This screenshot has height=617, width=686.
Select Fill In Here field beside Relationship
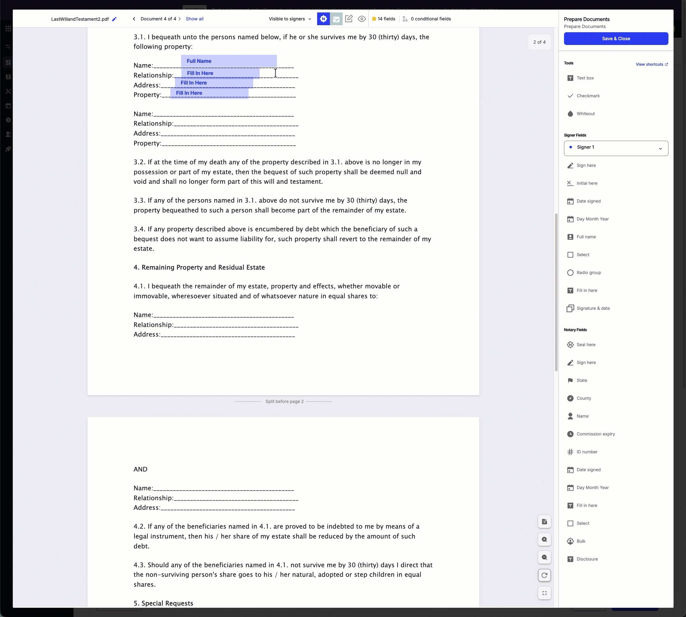[x=221, y=73]
